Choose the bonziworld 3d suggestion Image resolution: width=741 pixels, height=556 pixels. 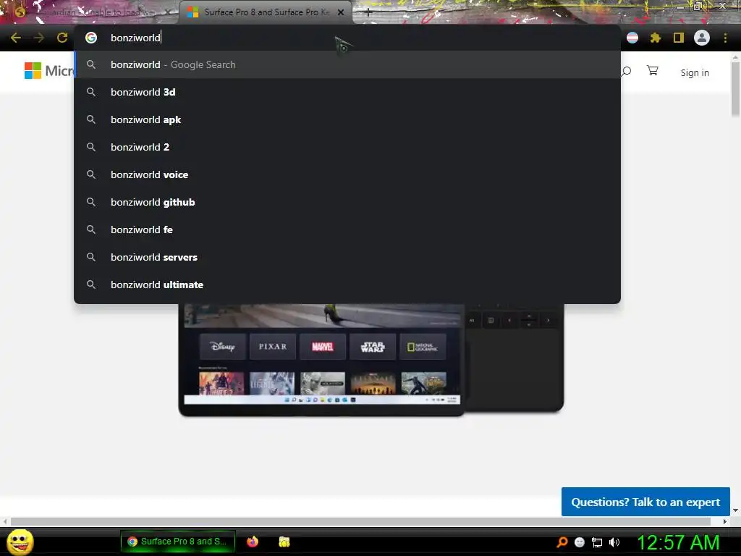pos(347,92)
